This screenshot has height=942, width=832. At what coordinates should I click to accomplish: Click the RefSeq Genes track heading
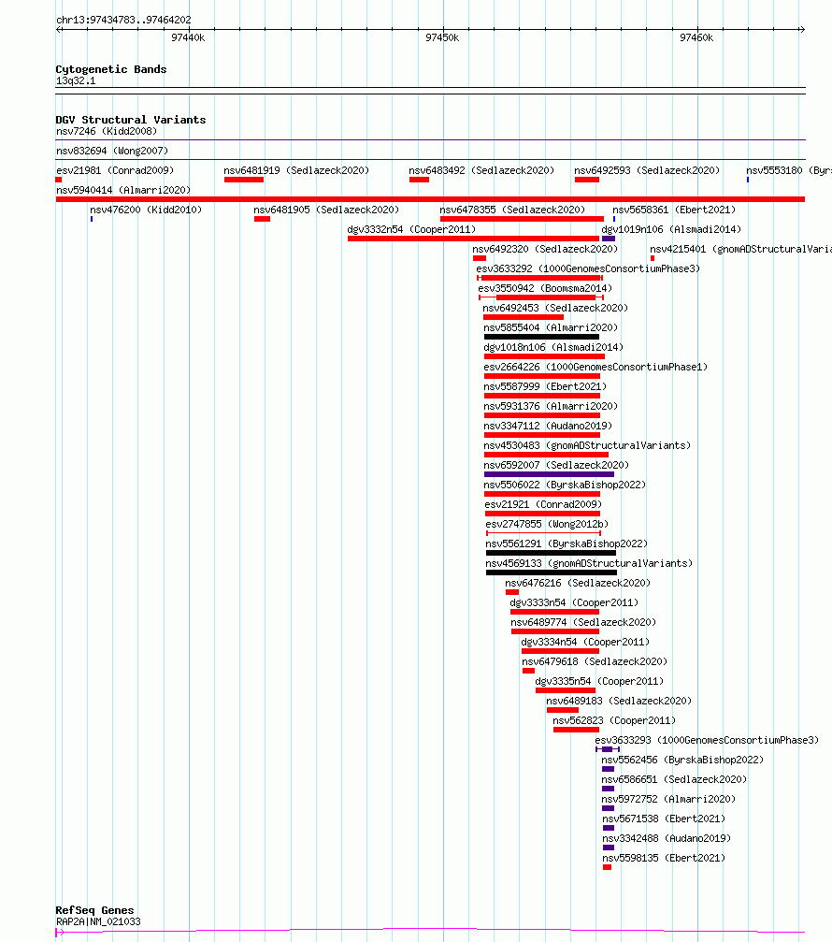click(x=94, y=910)
